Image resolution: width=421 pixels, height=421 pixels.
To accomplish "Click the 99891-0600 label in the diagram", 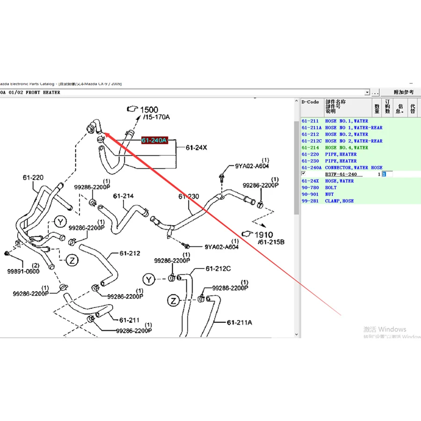I will tap(23, 271).
